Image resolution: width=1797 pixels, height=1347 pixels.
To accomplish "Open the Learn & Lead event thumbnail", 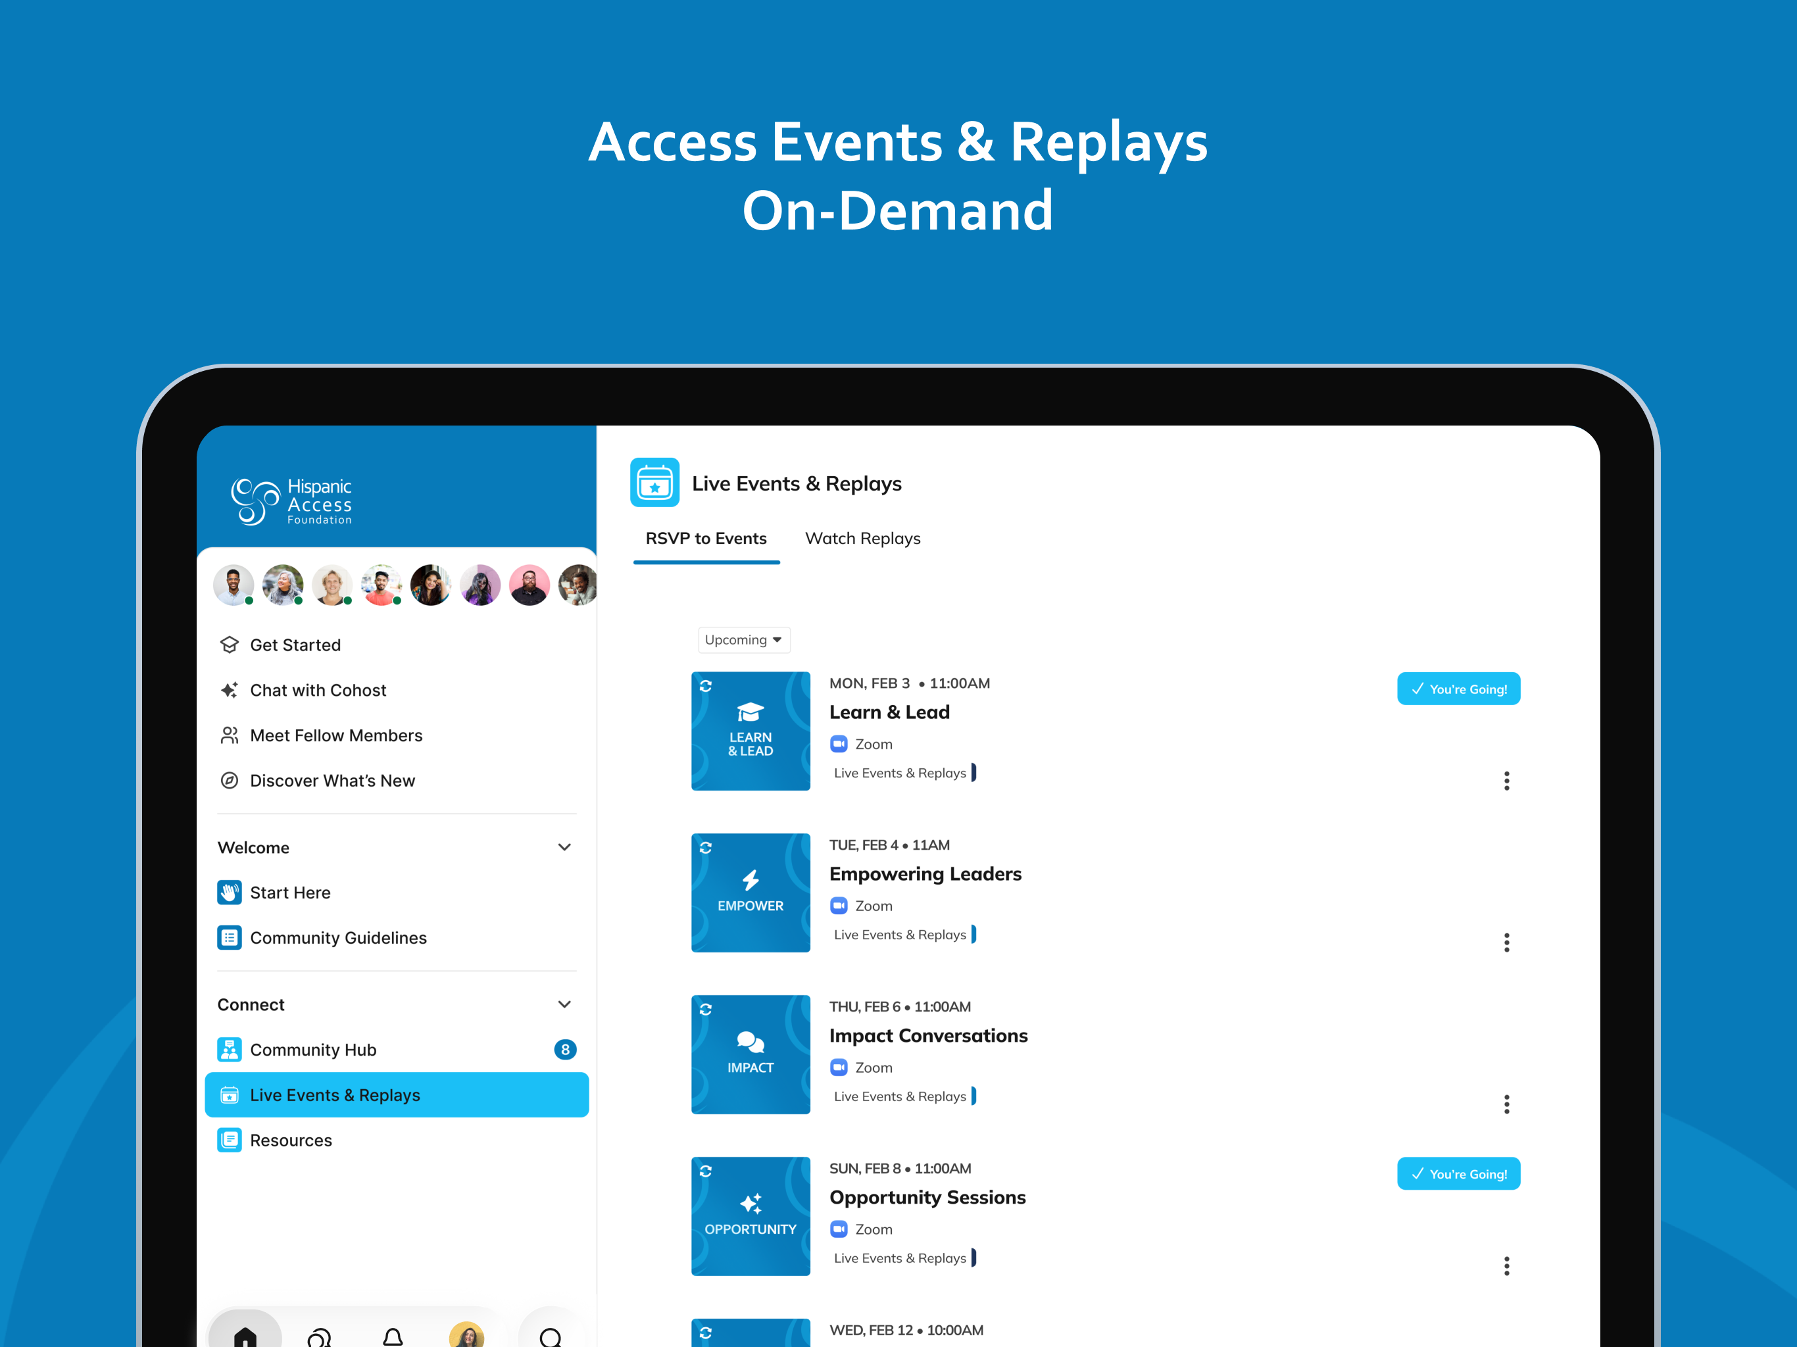I will (751, 730).
